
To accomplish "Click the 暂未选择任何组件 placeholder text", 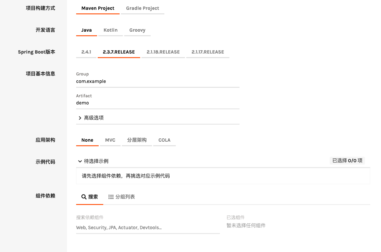I will coord(246,226).
